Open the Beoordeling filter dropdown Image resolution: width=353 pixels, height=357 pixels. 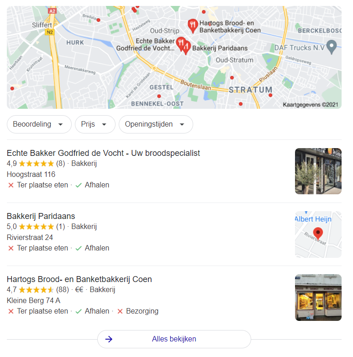point(39,124)
